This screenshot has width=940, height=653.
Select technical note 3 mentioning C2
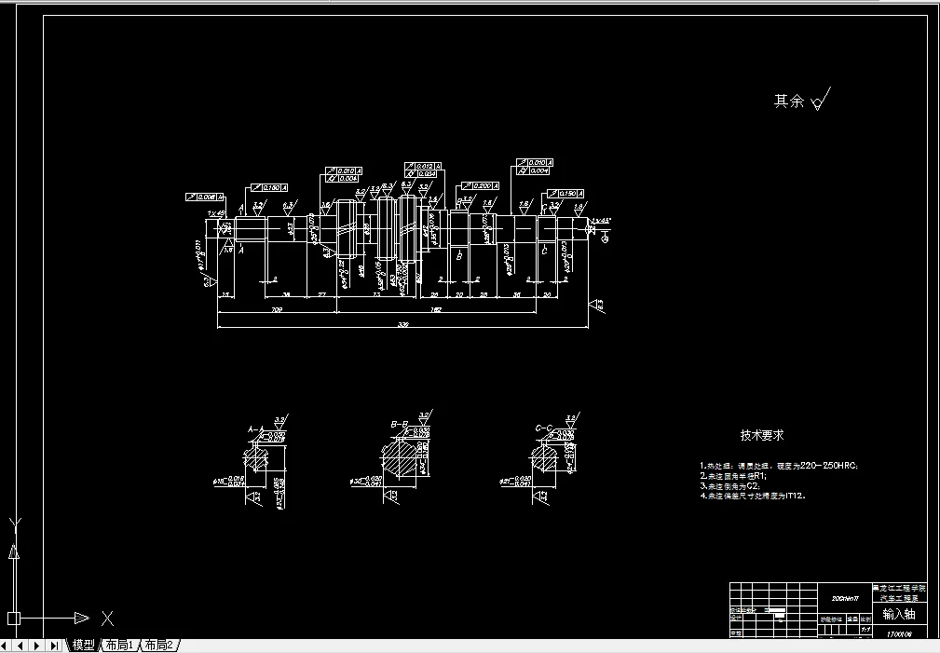tap(730, 485)
